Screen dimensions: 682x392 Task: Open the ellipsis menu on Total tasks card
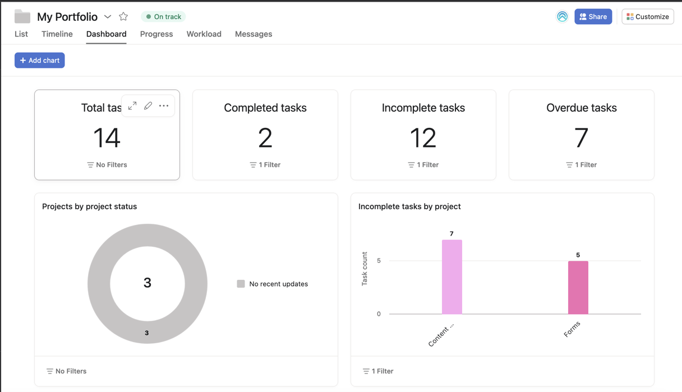coord(164,105)
